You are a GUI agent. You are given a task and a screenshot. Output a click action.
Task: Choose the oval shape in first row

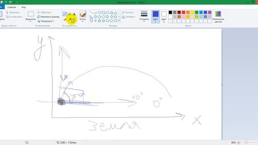pos(100,12)
